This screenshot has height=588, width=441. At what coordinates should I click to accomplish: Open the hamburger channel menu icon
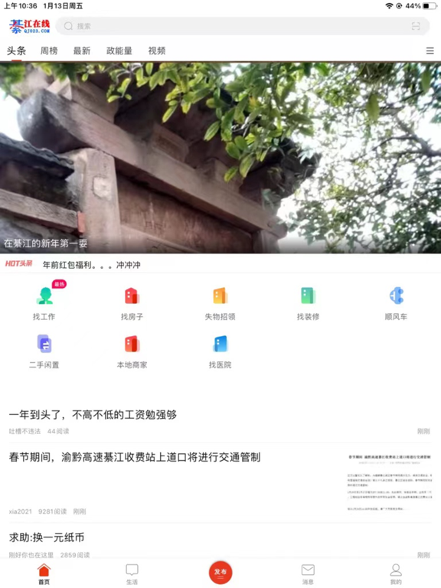pyautogui.click(x=430, y=51)
